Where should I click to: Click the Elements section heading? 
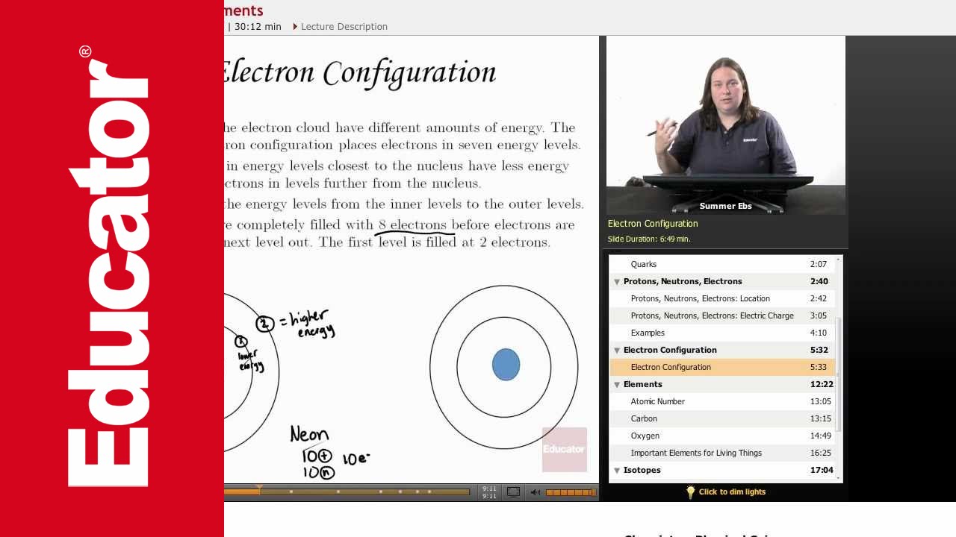pyautogui.click(x=643, y=384)
